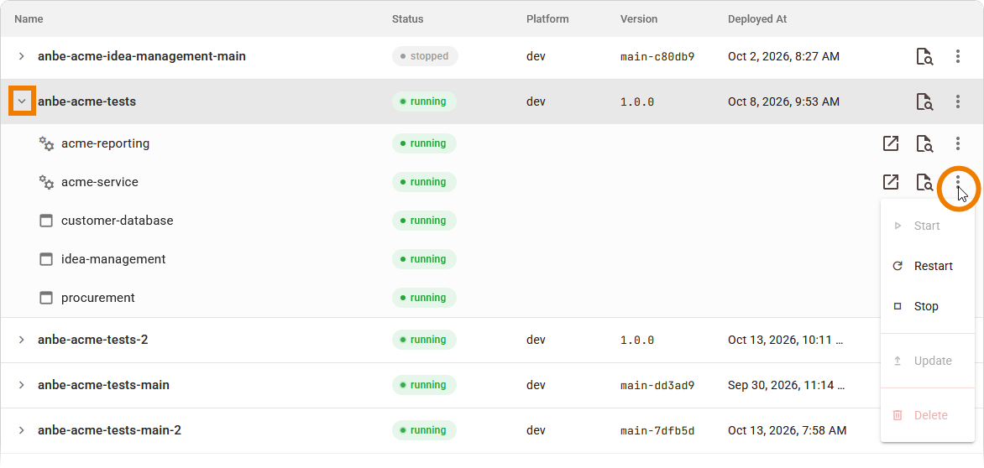Click the stopped status badge
This screenshot has height=468, width=984.
point(425,56)
